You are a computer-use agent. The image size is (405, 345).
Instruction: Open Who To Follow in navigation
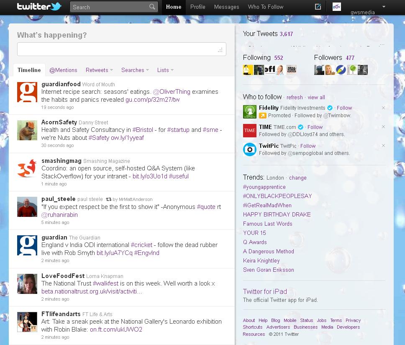(266, 7)
